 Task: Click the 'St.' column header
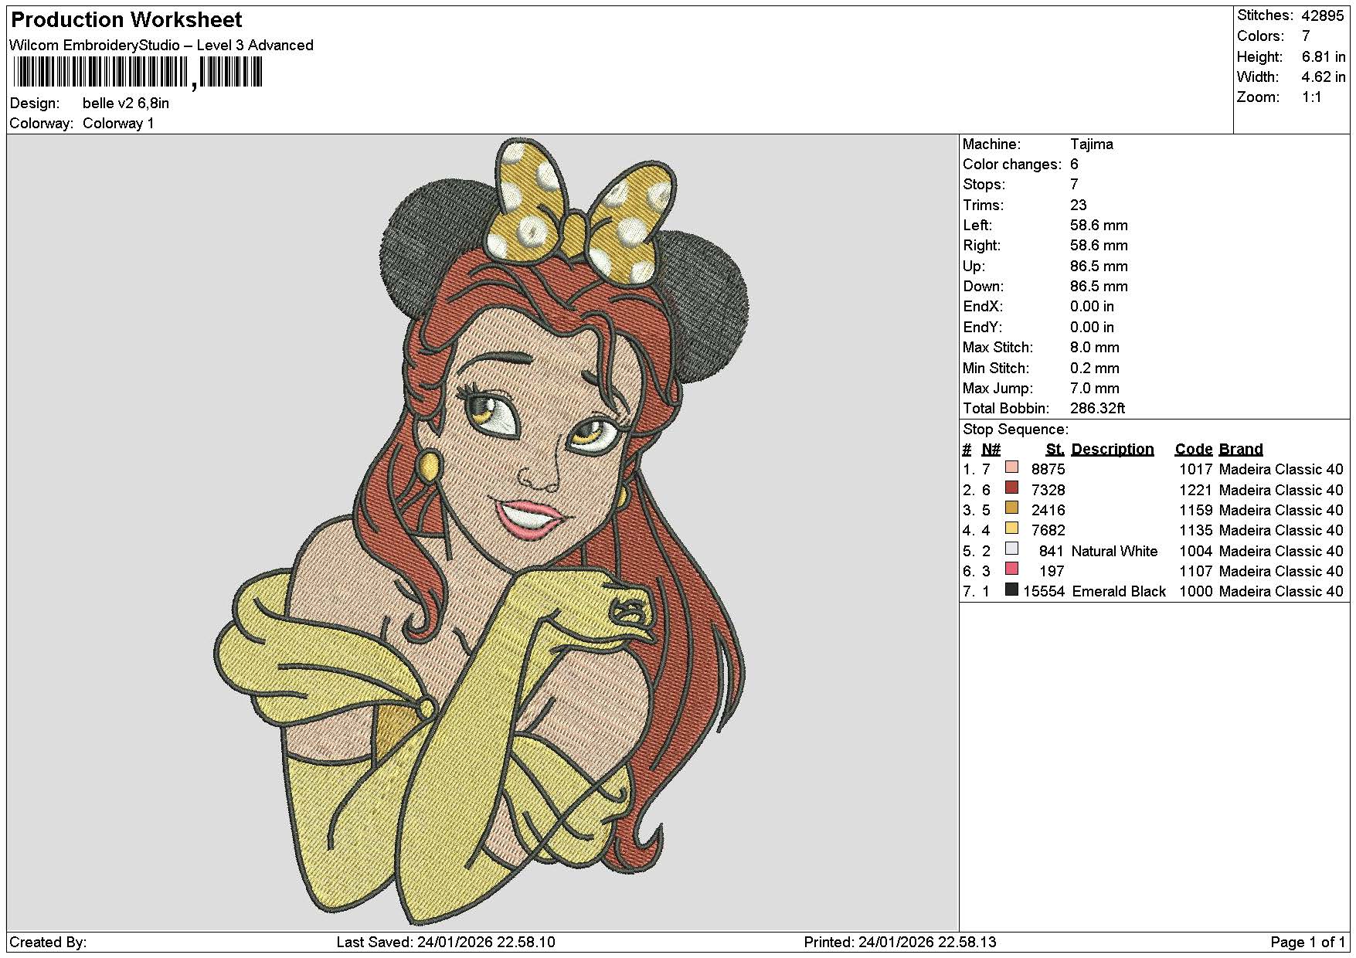click(x=1055, y=449)
